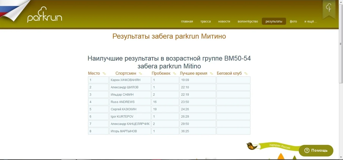Click athlete Александр КАНЦЕЛЯРЧИК
The image size is (343, 160).
point(130,124)
